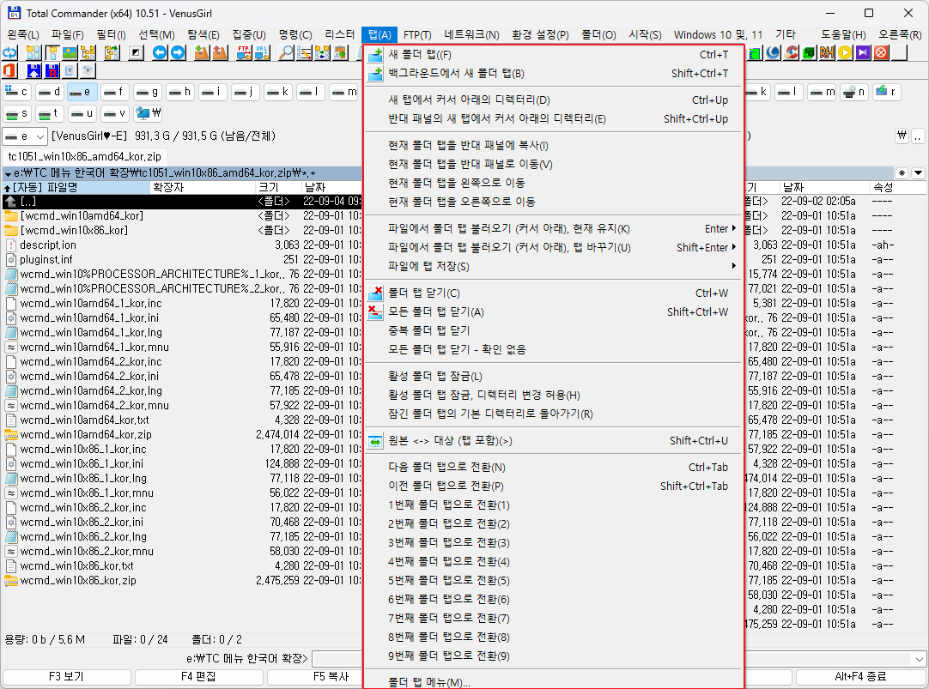Click the yellow play button toolbar icon
929x689 pixels.
846,52
